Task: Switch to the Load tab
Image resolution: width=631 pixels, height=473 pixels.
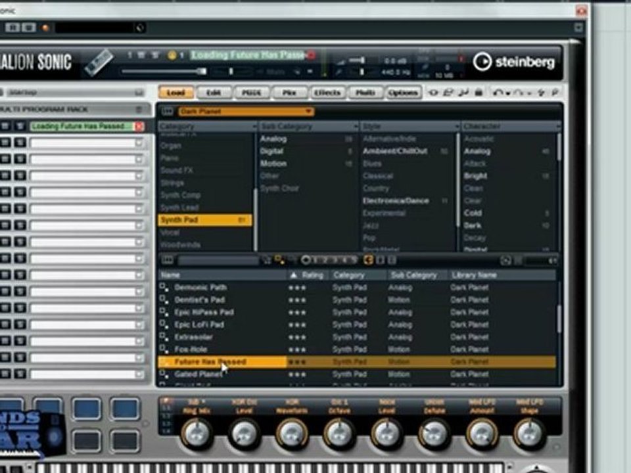Action: click(x=176, y=93)
